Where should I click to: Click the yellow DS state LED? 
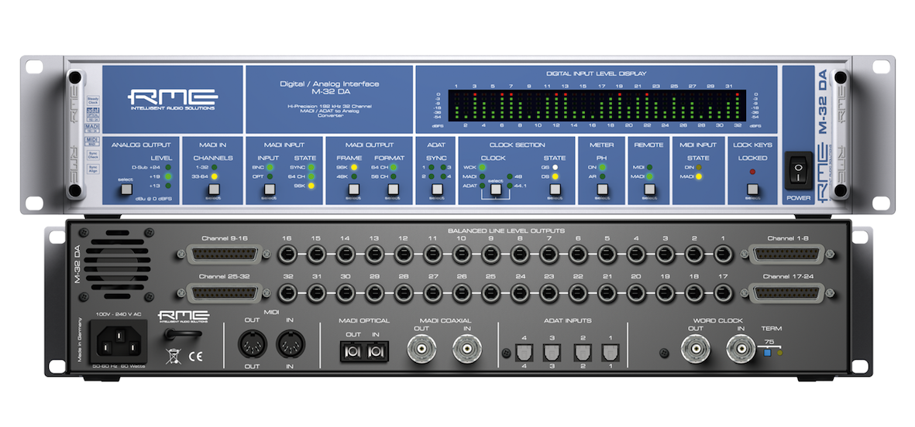[x=555, y=176]
